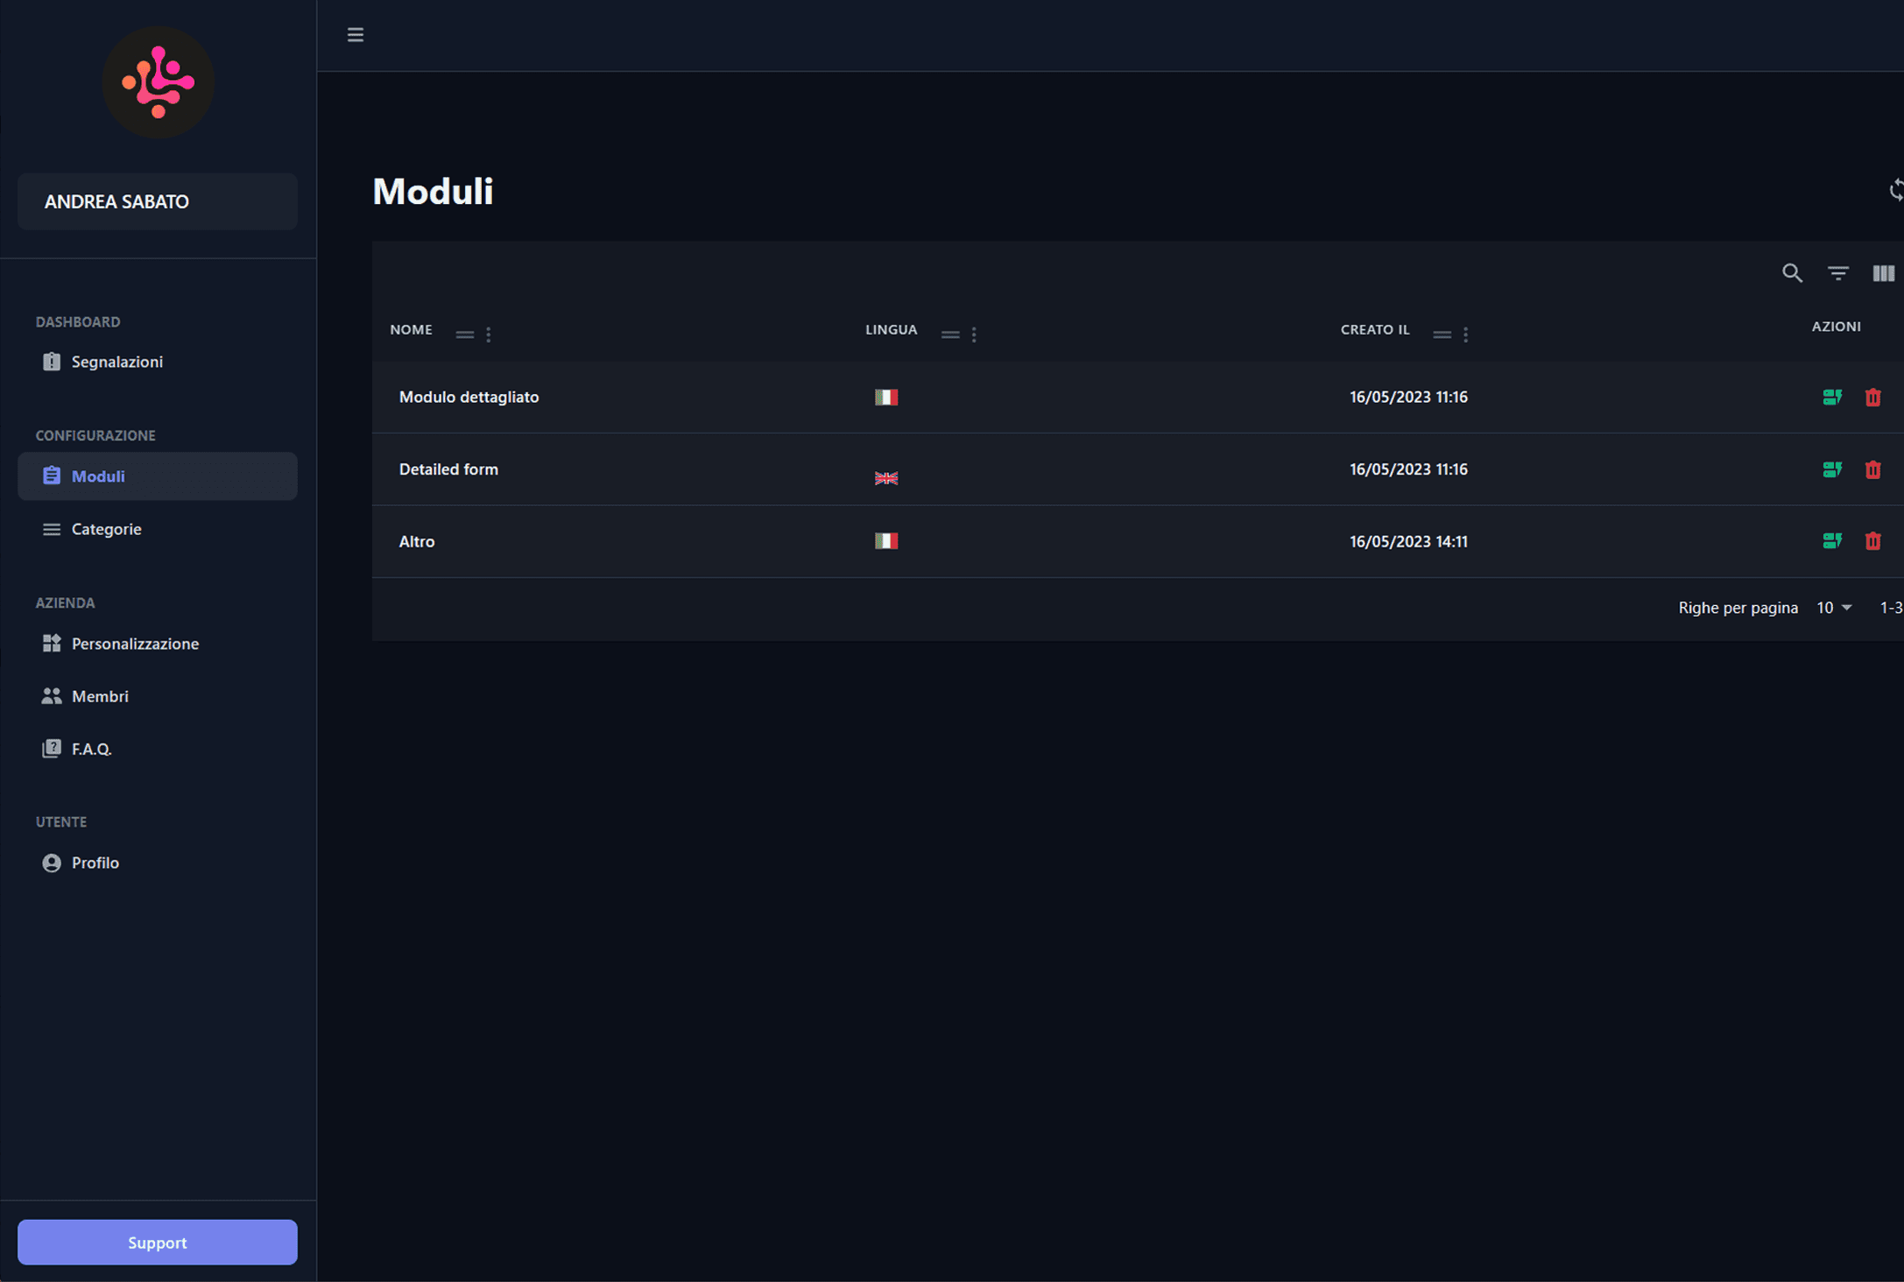Click the Detailed form name cell
Screen dimensions: 1904x1282
click(448, 469)
